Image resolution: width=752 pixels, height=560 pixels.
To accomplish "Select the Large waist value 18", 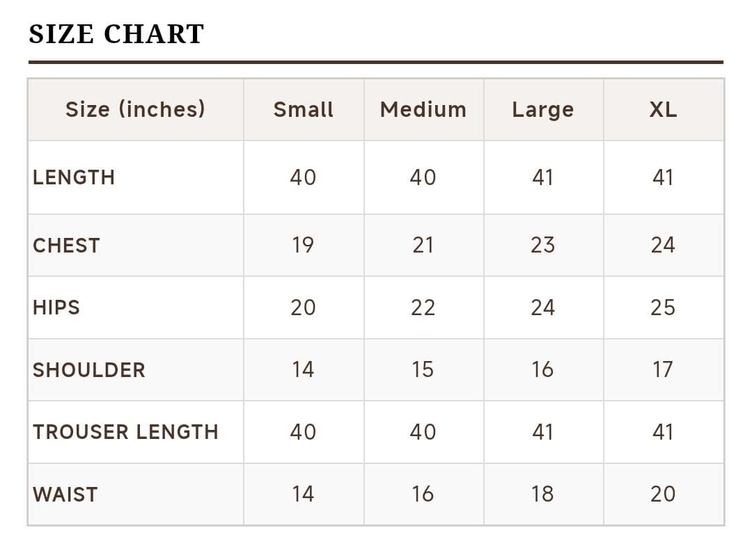I will coord(543,494).
